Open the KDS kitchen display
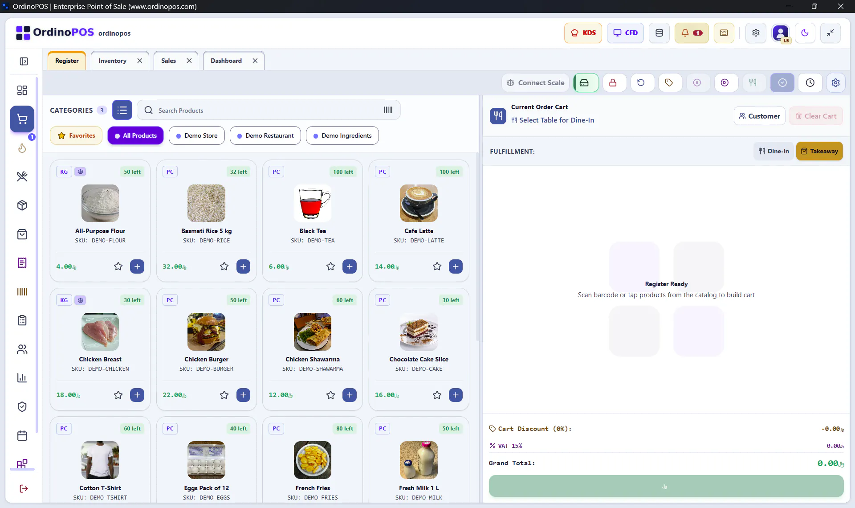The width and height of the screenshot is (855, 508). pyautogui.click(x=582, y=33)
